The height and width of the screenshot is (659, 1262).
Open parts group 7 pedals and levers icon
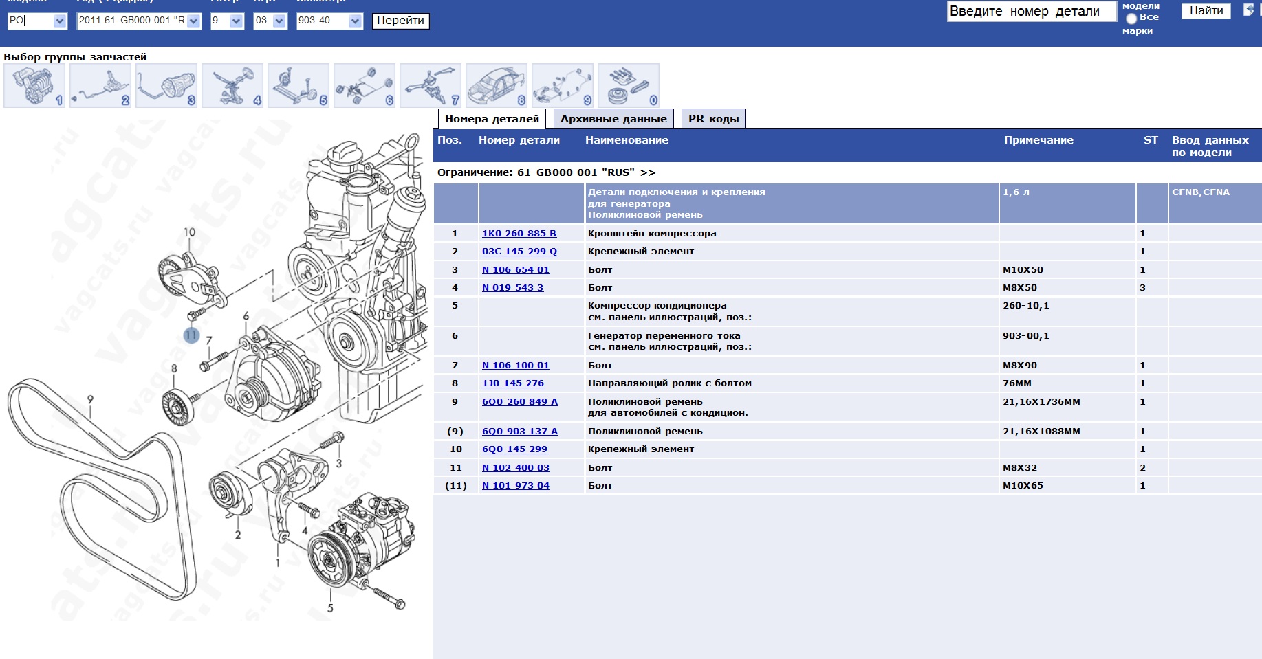(x=431, y=85)
